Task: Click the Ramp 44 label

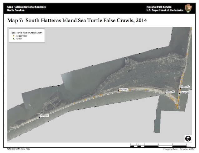Action: [x=185, y=92]
